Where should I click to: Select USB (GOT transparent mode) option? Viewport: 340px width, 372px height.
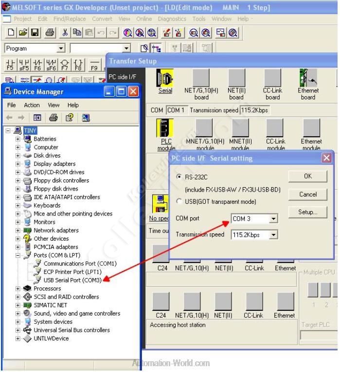179,201
